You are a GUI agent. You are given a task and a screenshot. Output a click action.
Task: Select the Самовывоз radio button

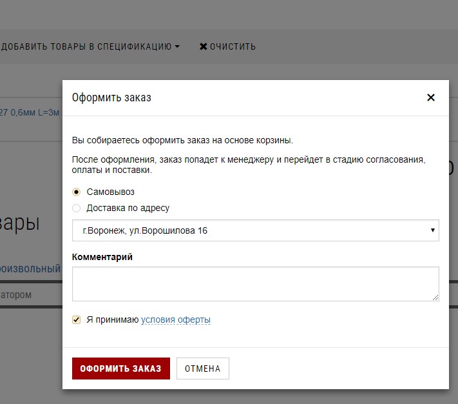[77, 192]
